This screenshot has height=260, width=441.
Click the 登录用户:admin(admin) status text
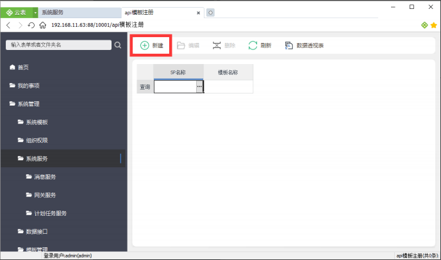coord(67,256)
